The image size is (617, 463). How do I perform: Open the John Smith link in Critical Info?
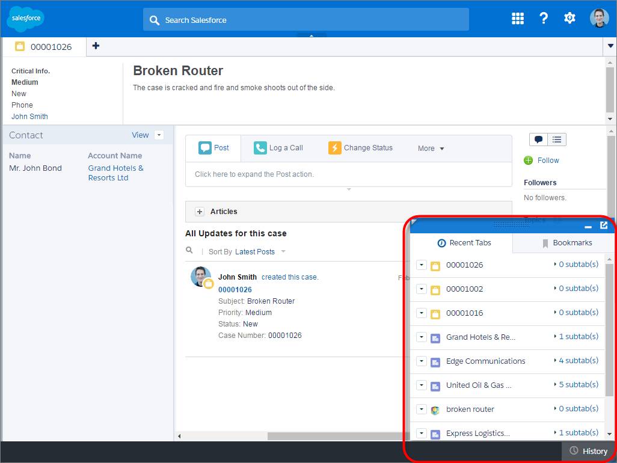tap(29, 117)
